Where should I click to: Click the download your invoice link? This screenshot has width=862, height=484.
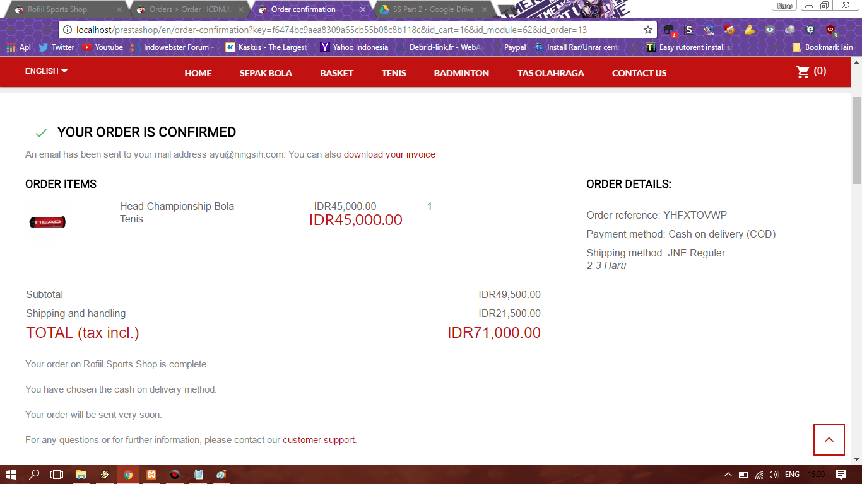tap(389, 154)
